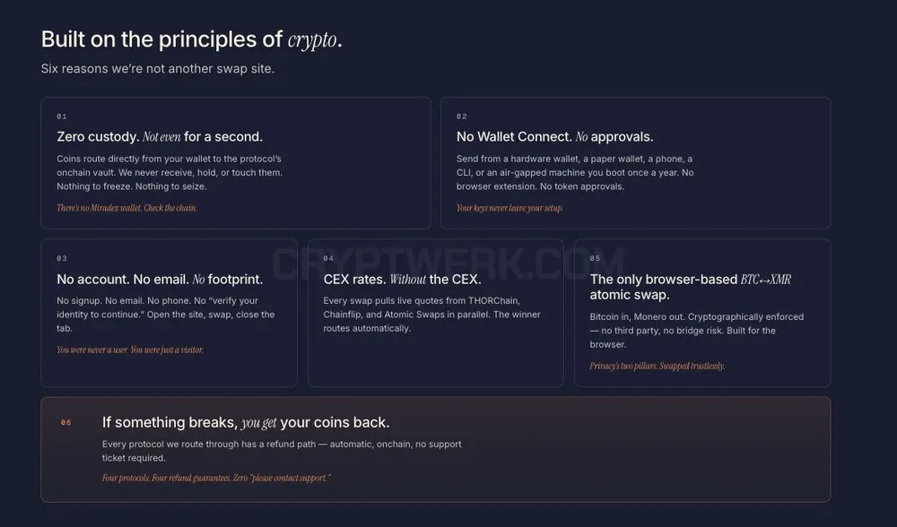The image size is (897, 527).
Task: Open the 'No account. No email. No footprint.' title
Action: click(x=160, y=280)
